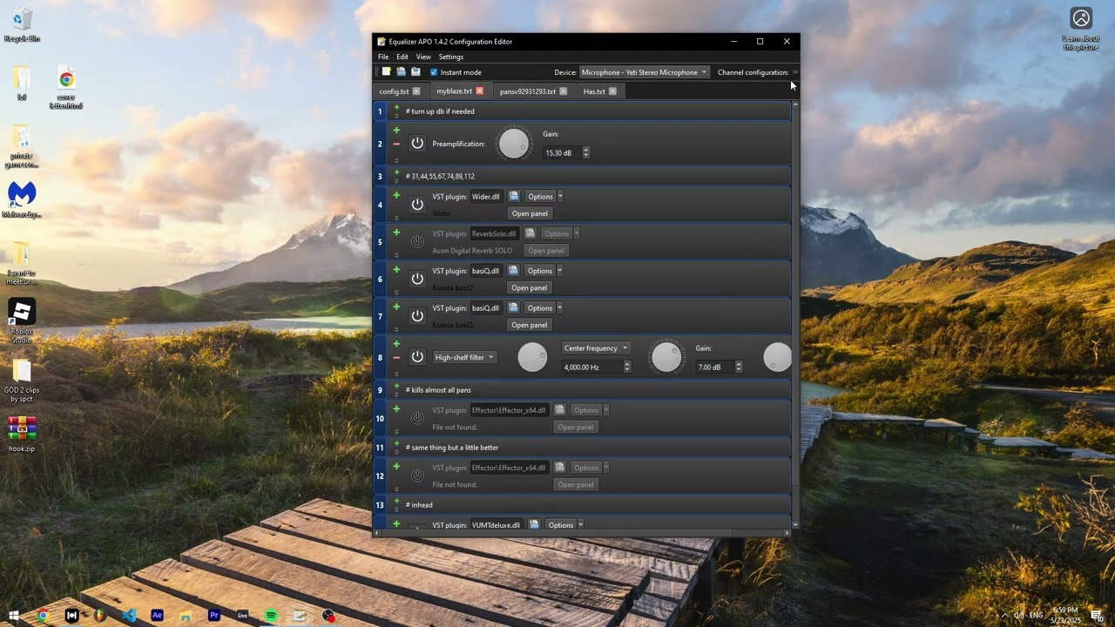Open Options dropdown arrow for Wider.dll
This screenshot has height=627, width=1115.
pyautogui.click(x=560, y=197)
